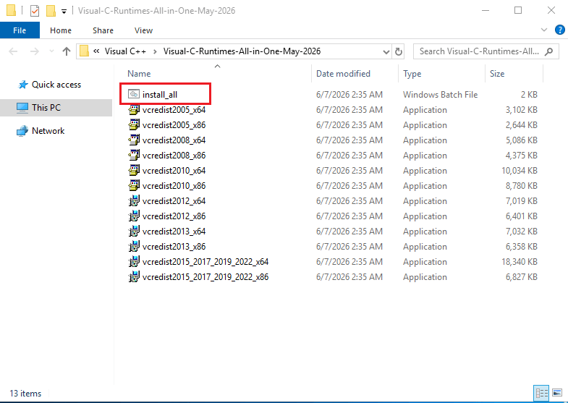568x403 pixels.
Task: Open Customize Quick Access Toolbar dropdown
Action: 64,12
